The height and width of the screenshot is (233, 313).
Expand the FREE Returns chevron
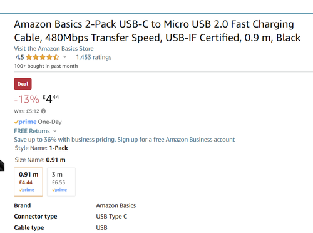[x=55, y=131]
